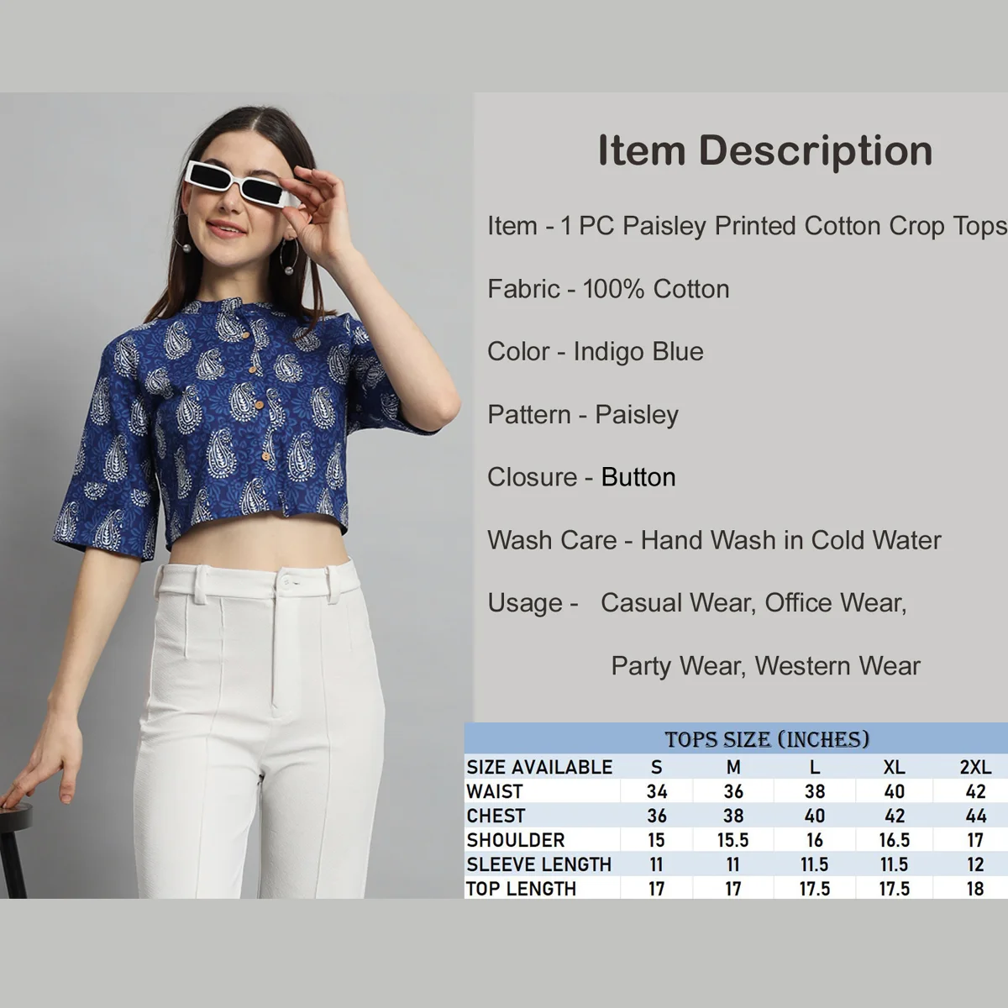Click waist value 42 for size 2XL
The width and height of the screenshot is (1008, 1008).
coord(975,791)
